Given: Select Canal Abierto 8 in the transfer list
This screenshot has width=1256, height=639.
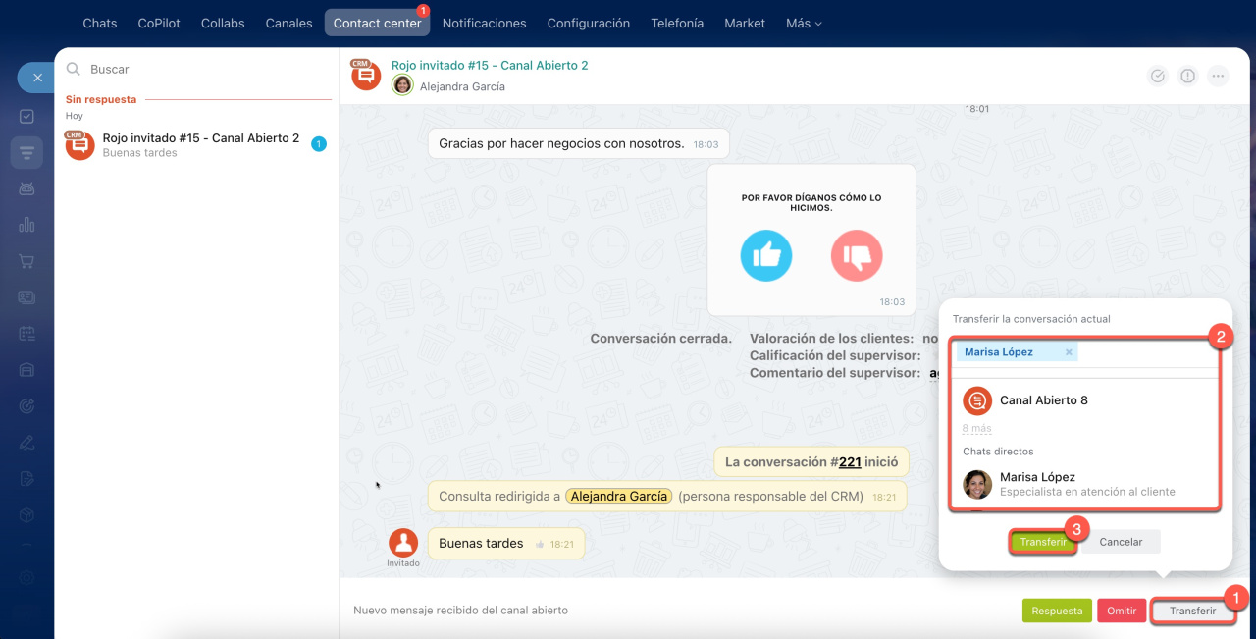Looking at the screenshot, I should [1043, 400].
